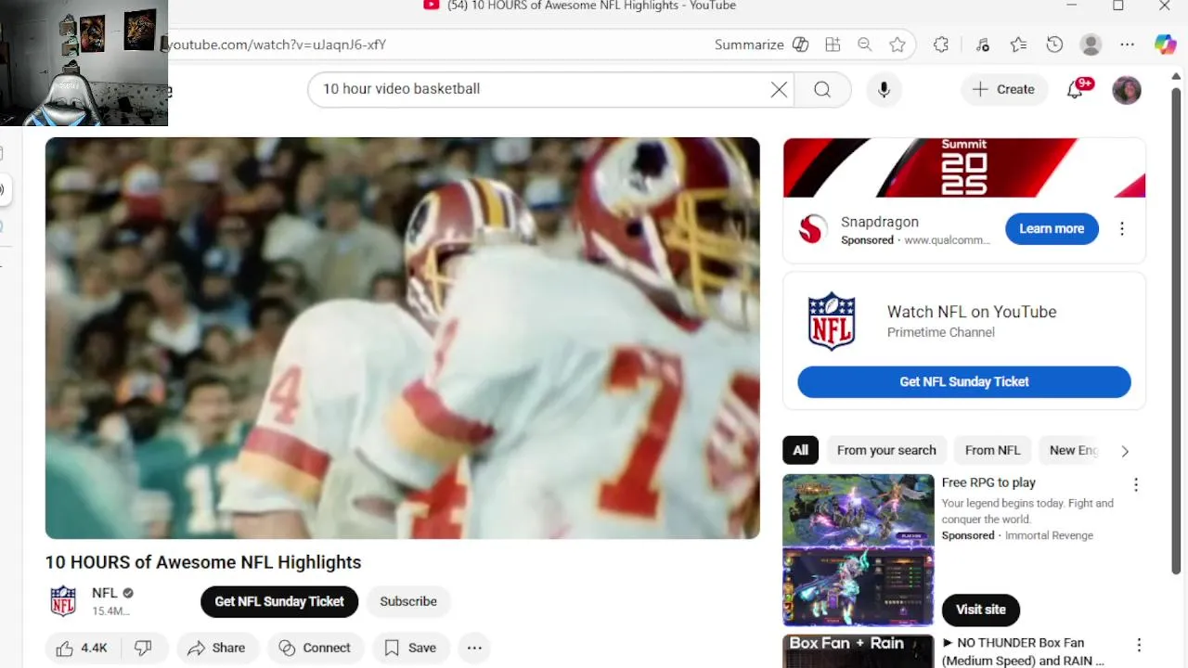
Task: Clear the YouTube search box text
Action: 779,90
